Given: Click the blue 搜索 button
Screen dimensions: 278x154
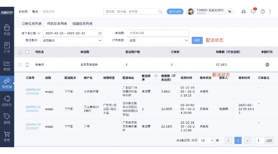Looking at the screenshot, I should [197, 40].
